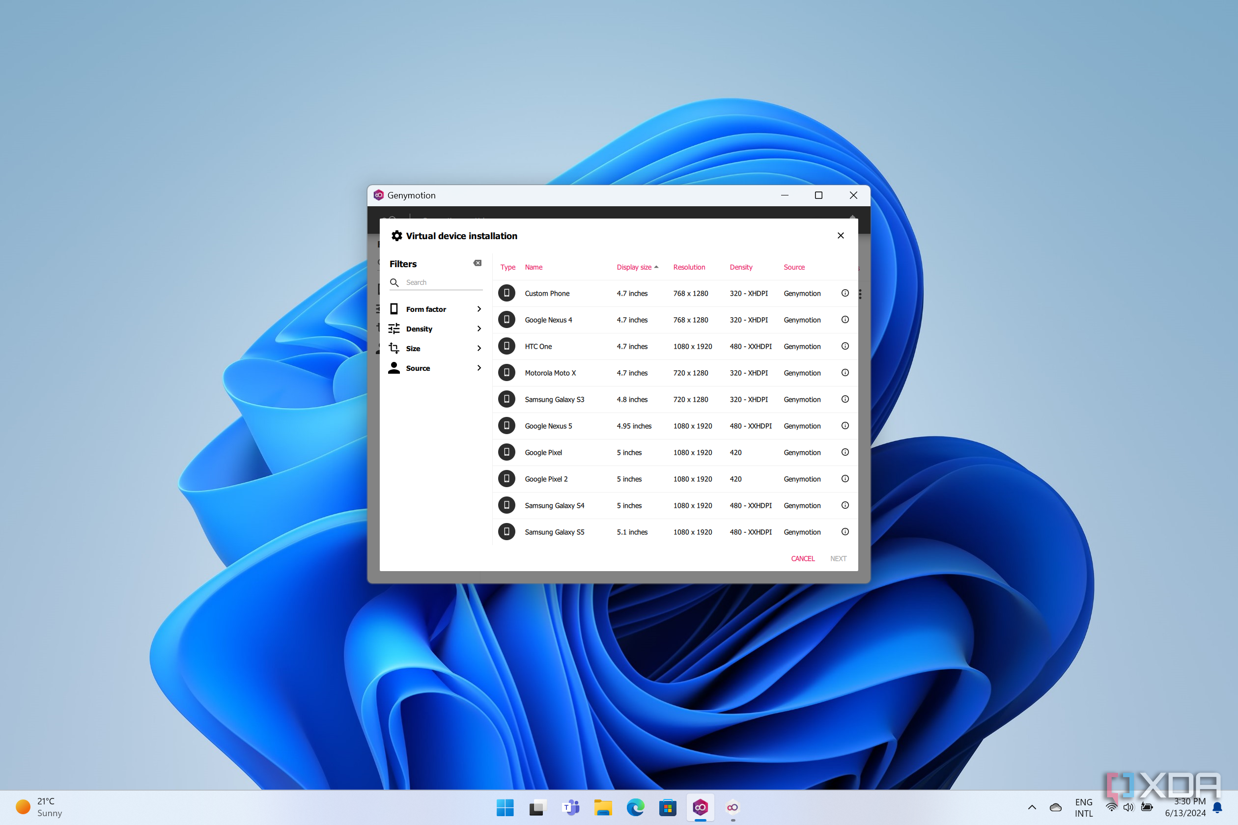The height and width of the screenshot is (825, 1238).
Task: Click the phone type icon for Google Nexus 4
Action: pos(506,319)
